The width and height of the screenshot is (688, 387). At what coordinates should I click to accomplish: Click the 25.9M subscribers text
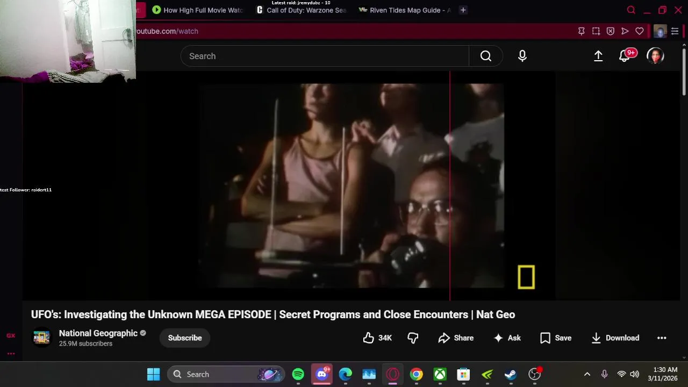tap(85, 343)
